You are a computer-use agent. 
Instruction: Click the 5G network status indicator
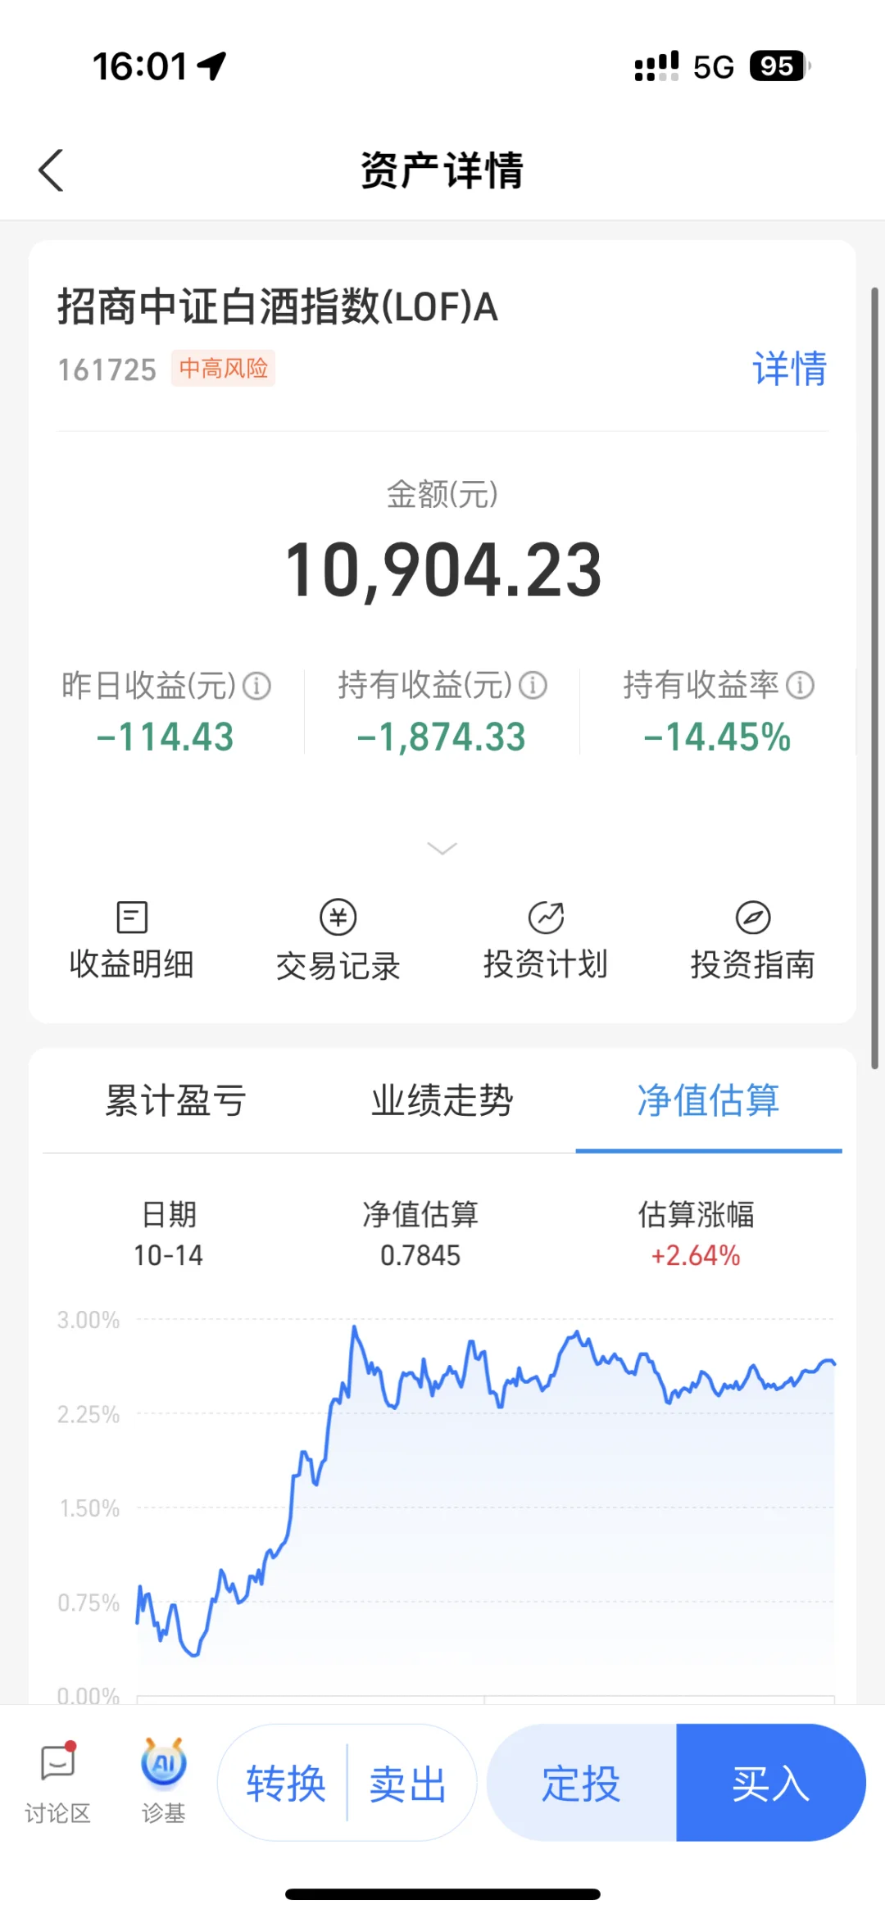point(713,67)
